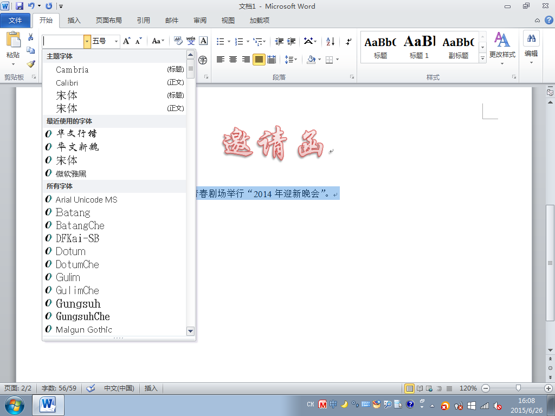Screen dimensions: 555x416
Task: Switch to Print Layout view
Action: click(x=410, y=388)
